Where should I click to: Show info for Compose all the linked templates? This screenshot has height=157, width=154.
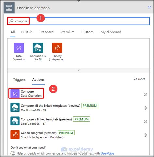(145, 108)
